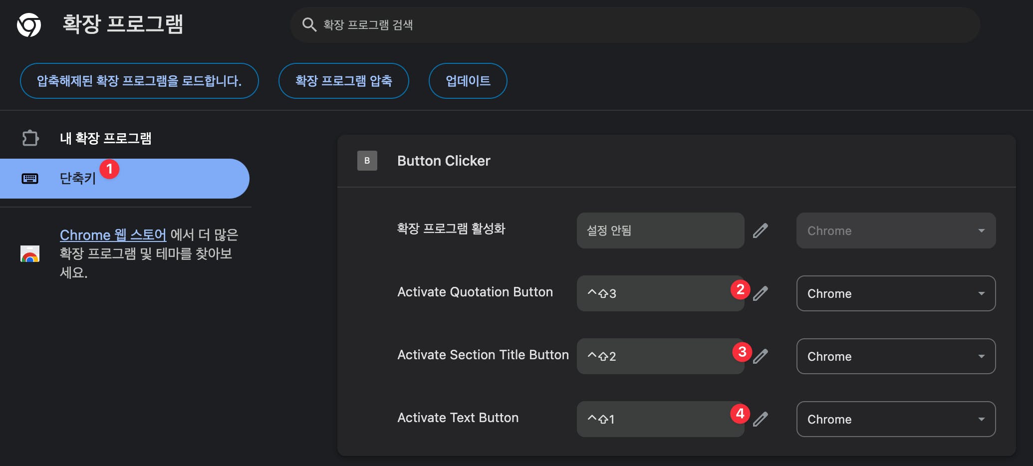This screenshot has height=466, width=1033.
Task: Click pencil for Activate Text Button
Action: [x=761, y=419]
